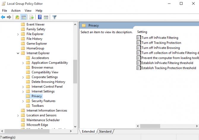Click tree vertical scrollbar thumb
The height and width of the screenshot is (140, 199).
click(75, 71)
